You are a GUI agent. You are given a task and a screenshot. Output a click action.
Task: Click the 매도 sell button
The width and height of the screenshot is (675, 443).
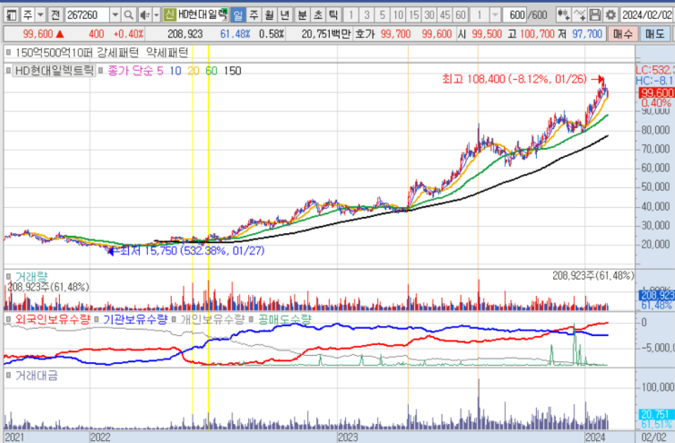(x=654, y=34)
